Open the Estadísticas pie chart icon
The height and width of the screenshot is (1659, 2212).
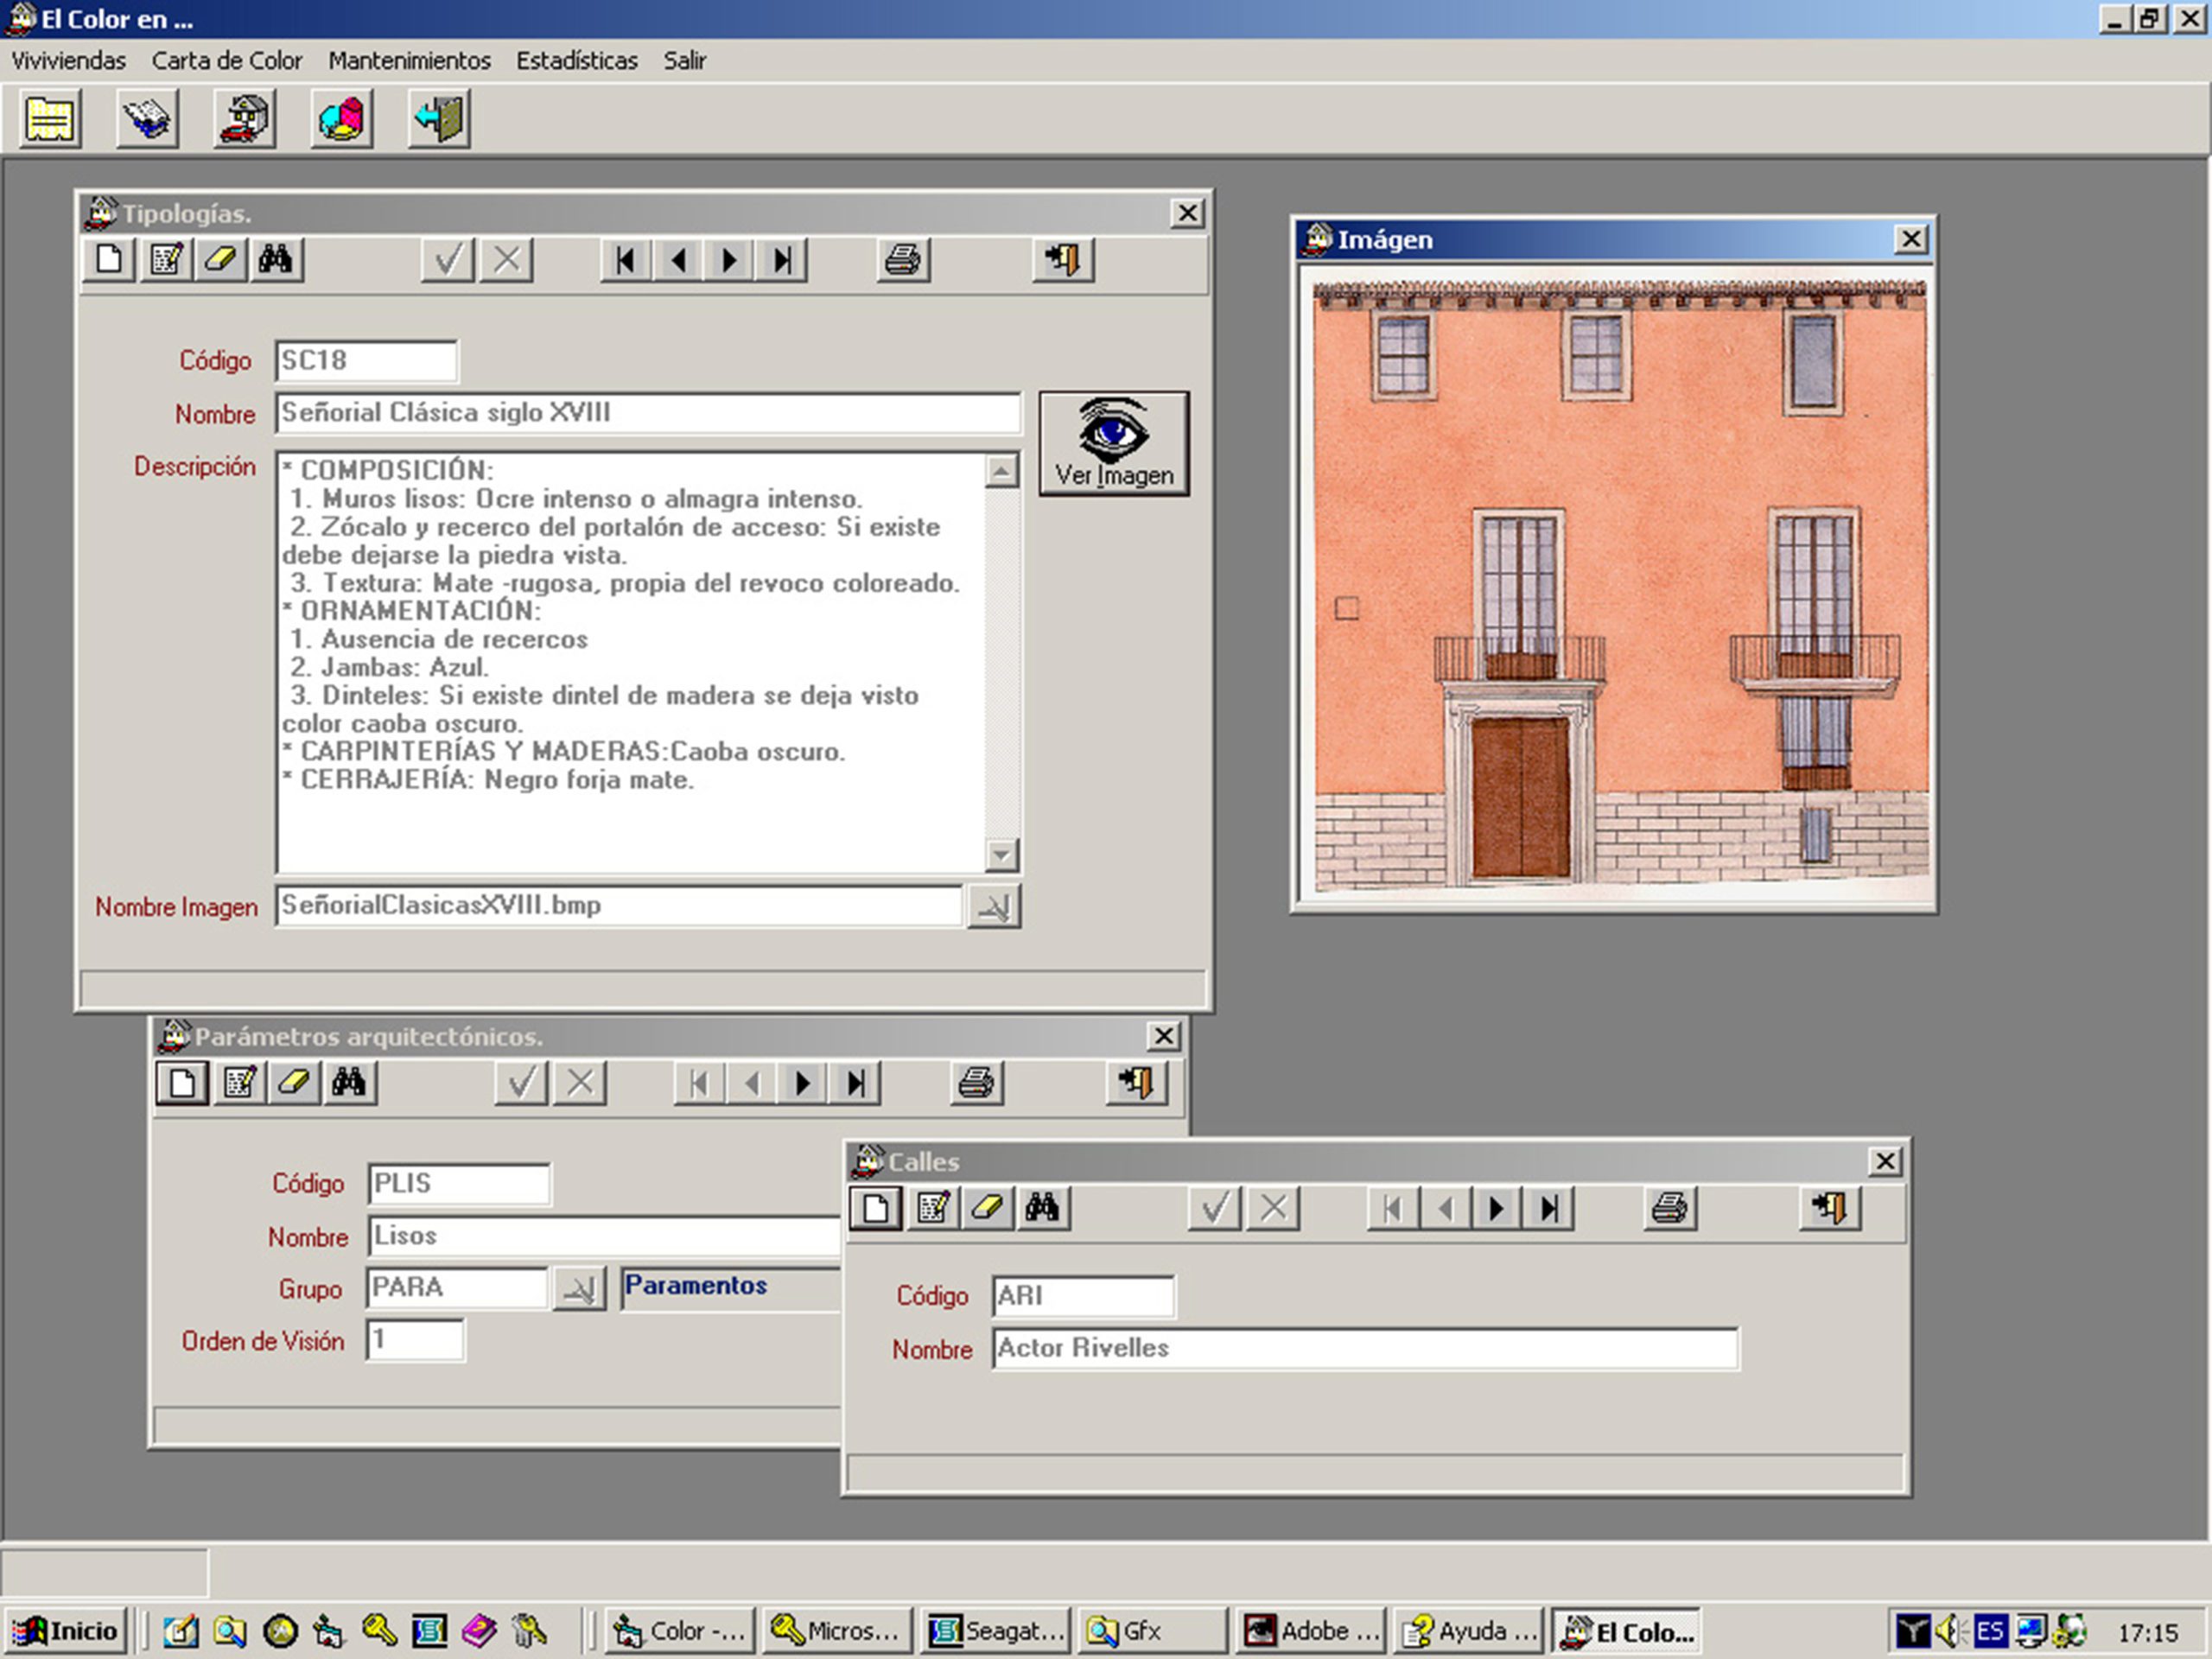pyautogui.click(x=342, y=120)
